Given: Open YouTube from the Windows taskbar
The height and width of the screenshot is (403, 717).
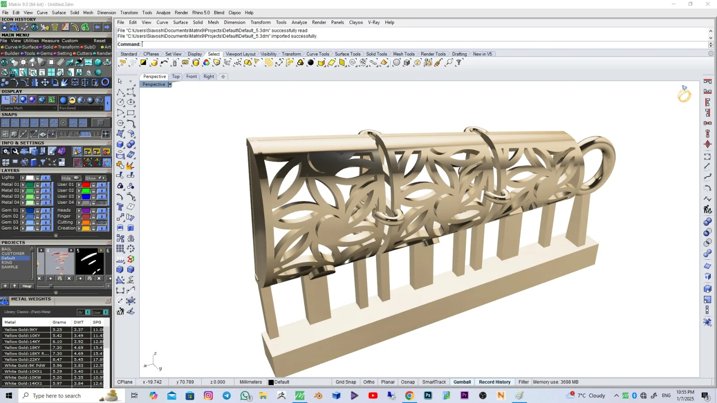Looking at the screenshot, I should [x=373, y=395].
